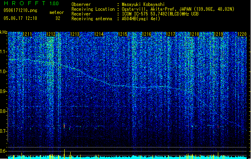The height and width of the screenshot is (159, 251).
Task: Click the 0.8 kHz axis label
Action: point(4,111)
